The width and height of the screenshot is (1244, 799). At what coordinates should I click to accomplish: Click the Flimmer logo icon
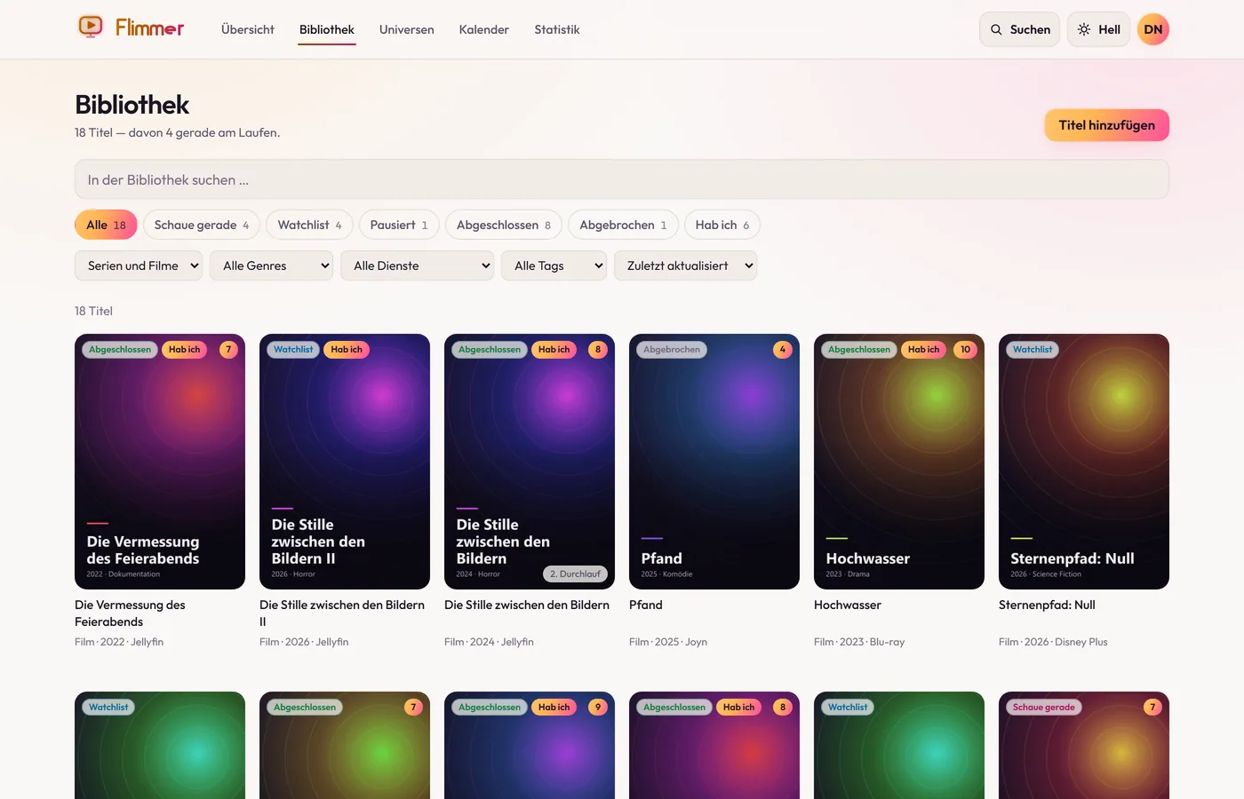tap(91, 27)
